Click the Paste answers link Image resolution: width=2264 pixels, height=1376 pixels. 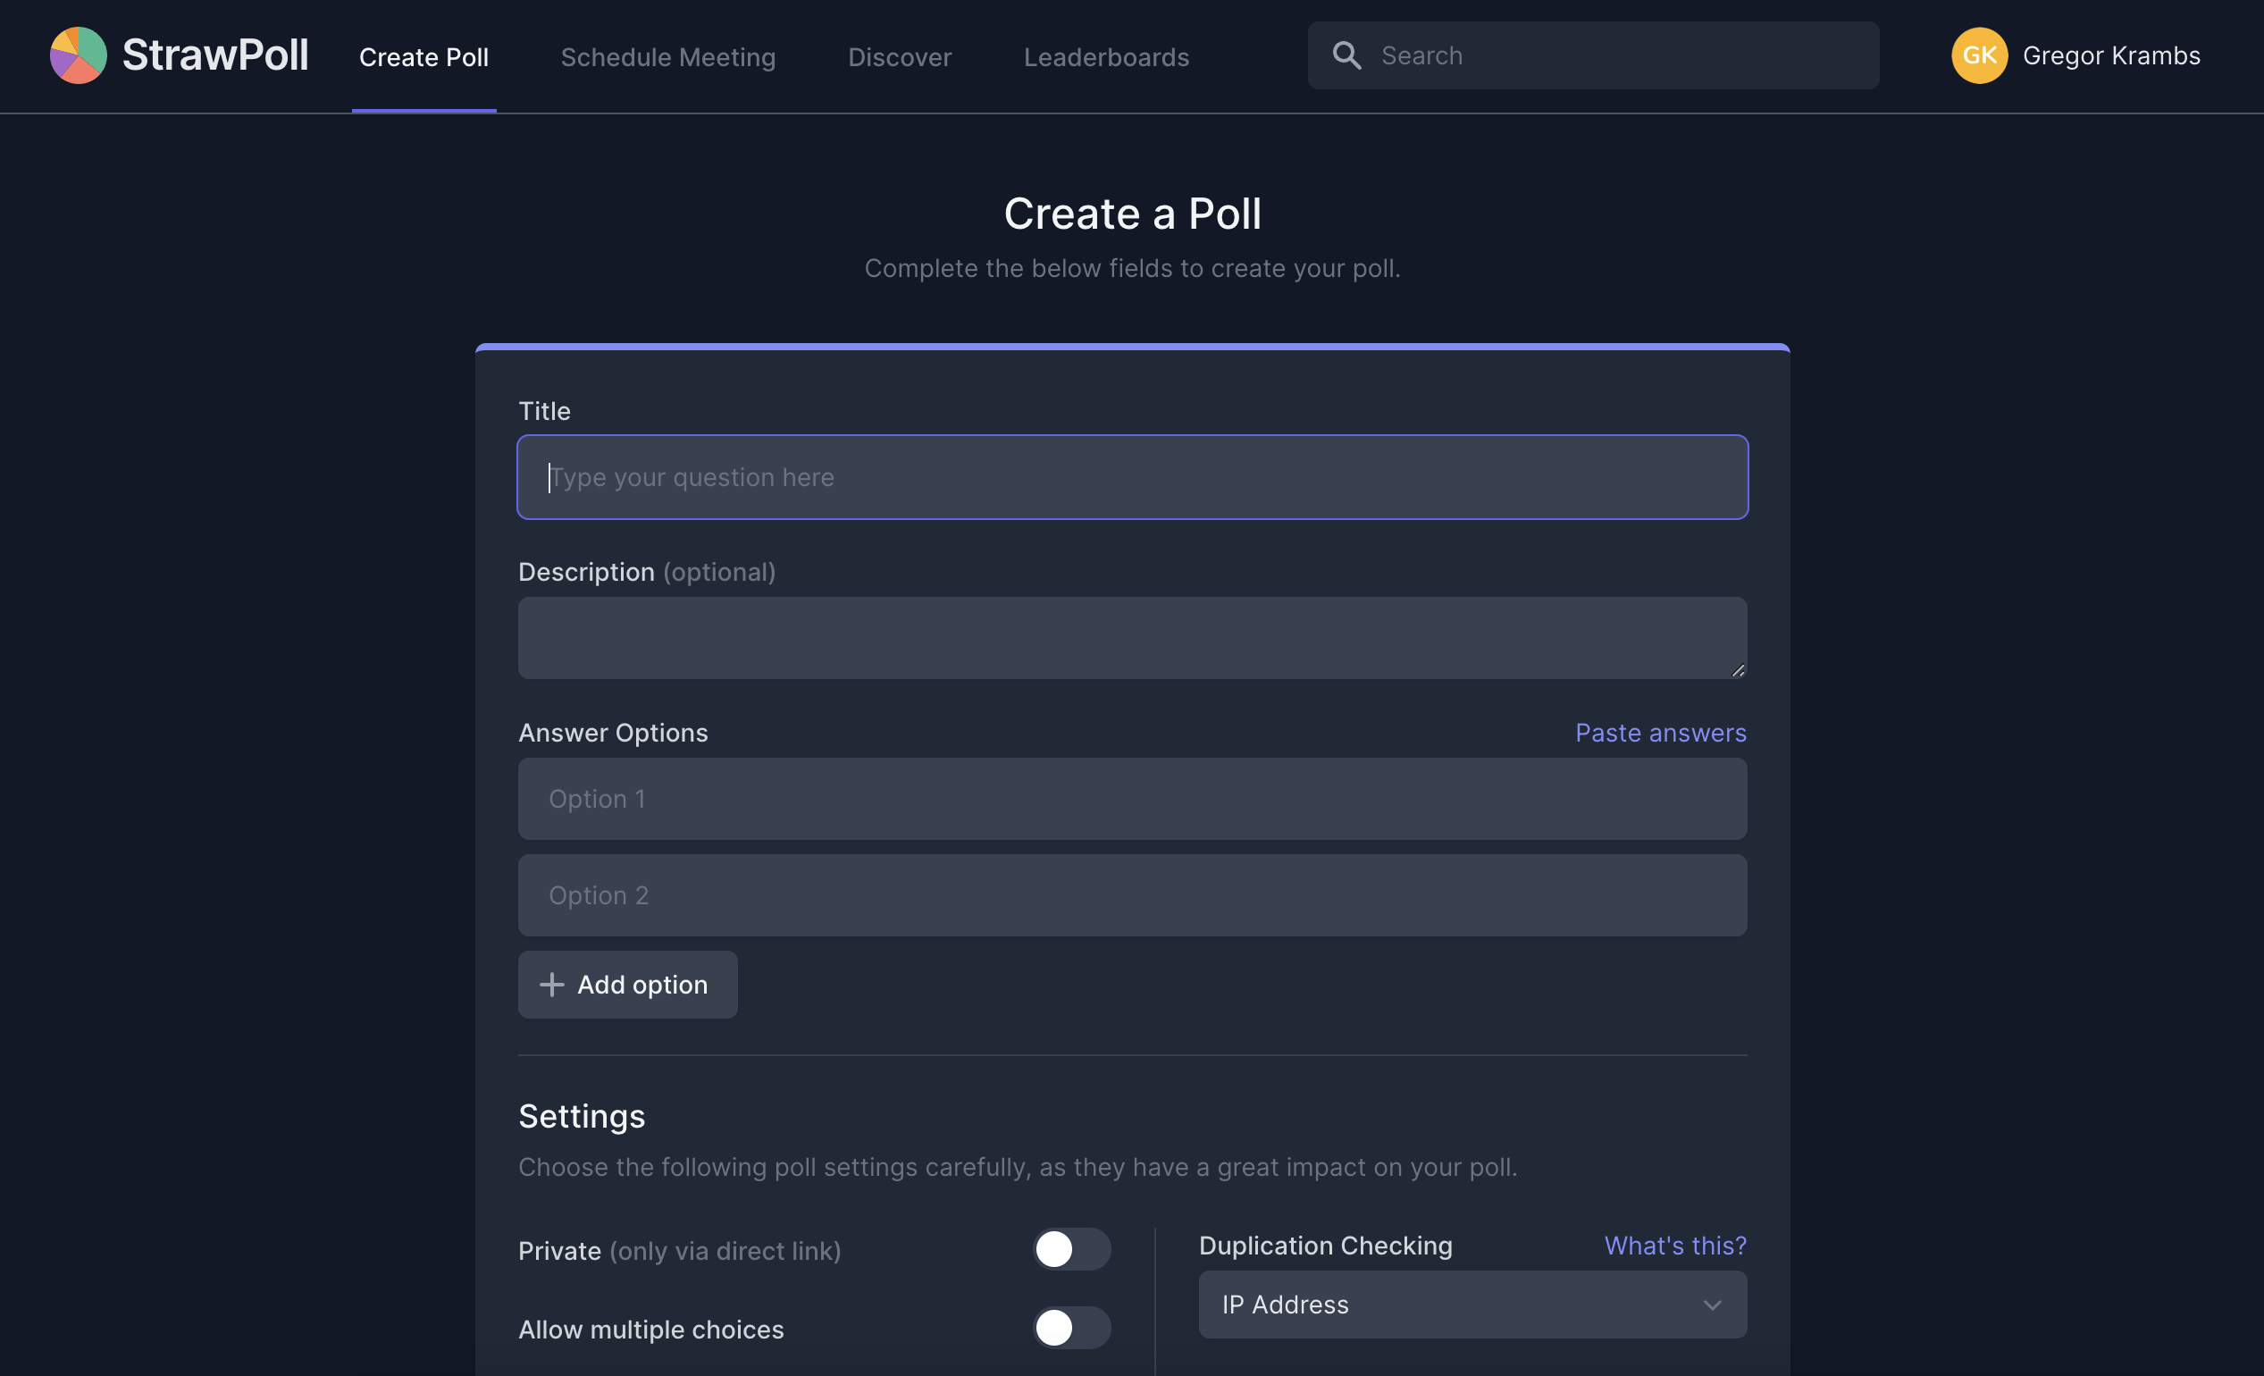coord(1663,731)
